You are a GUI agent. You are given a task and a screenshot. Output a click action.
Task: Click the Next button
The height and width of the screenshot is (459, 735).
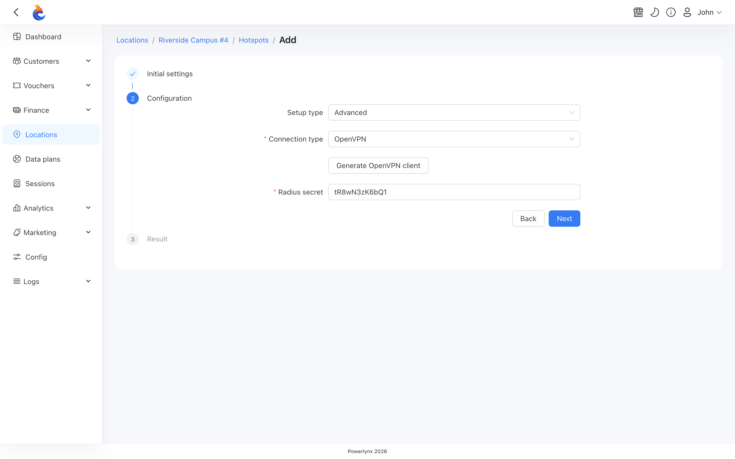pos(564,219)
